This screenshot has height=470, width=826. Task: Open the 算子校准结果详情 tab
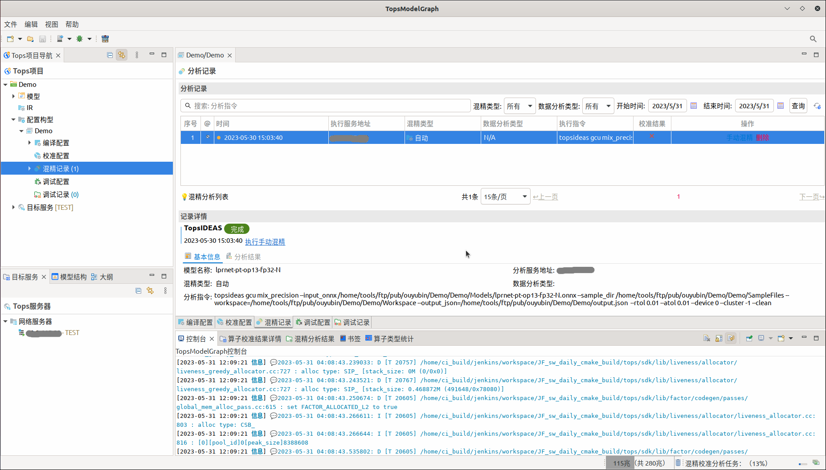coord(250,339)
